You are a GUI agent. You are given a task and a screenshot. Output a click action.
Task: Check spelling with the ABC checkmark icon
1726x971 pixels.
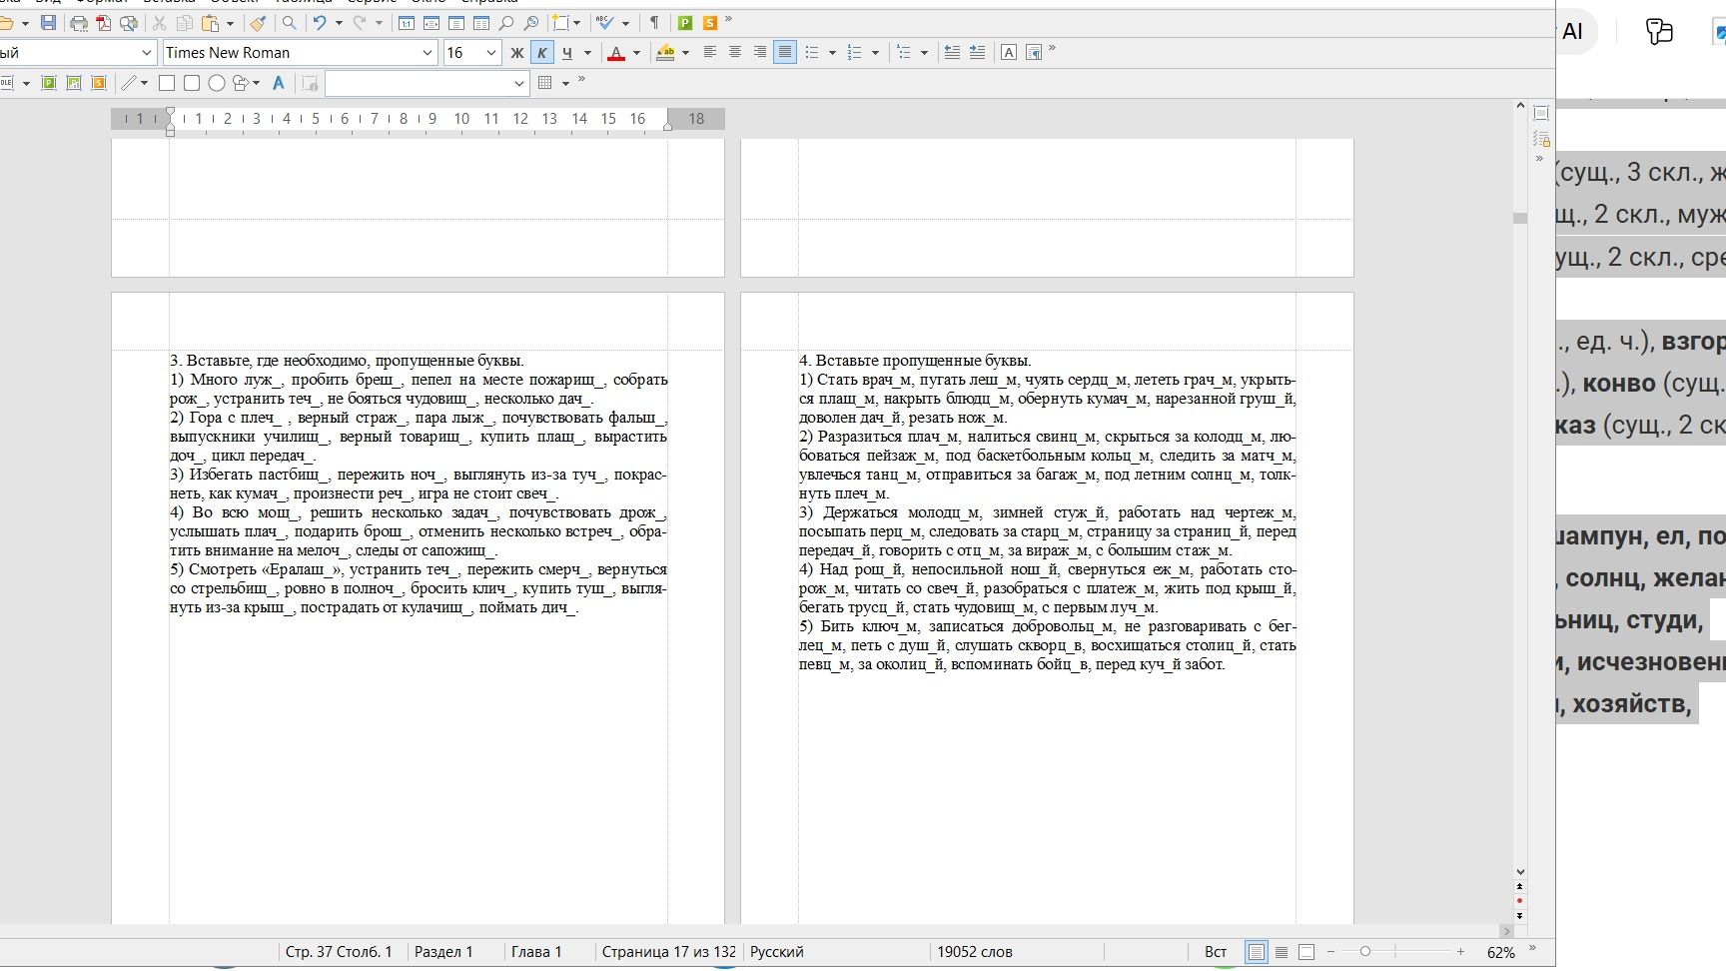605,23
